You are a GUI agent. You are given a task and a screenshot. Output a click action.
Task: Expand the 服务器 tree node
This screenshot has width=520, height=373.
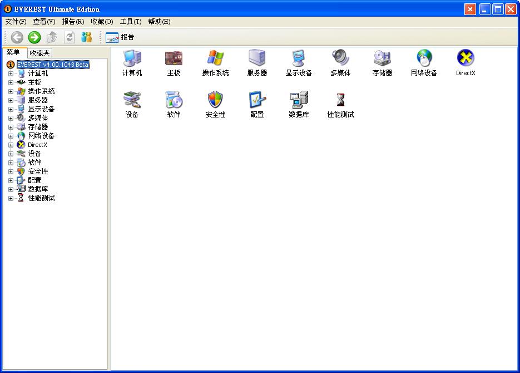(11, 101)
